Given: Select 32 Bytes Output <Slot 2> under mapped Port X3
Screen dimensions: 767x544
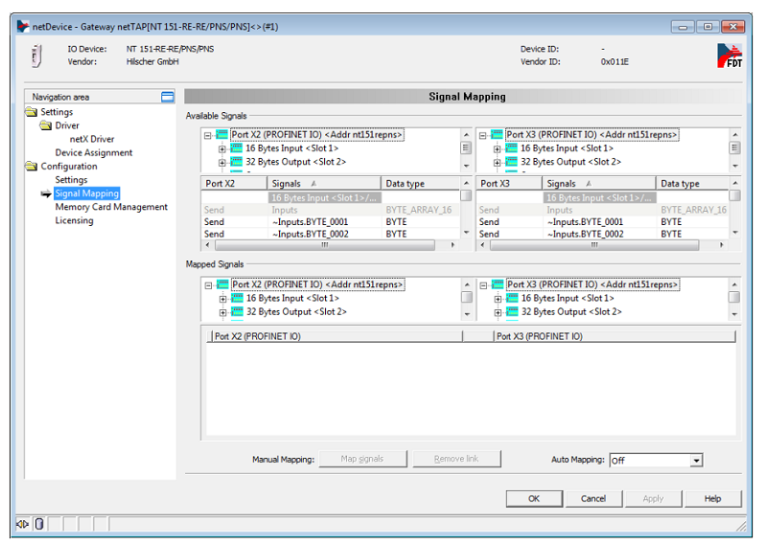Looking at the screenshot, I should (571, 312).
